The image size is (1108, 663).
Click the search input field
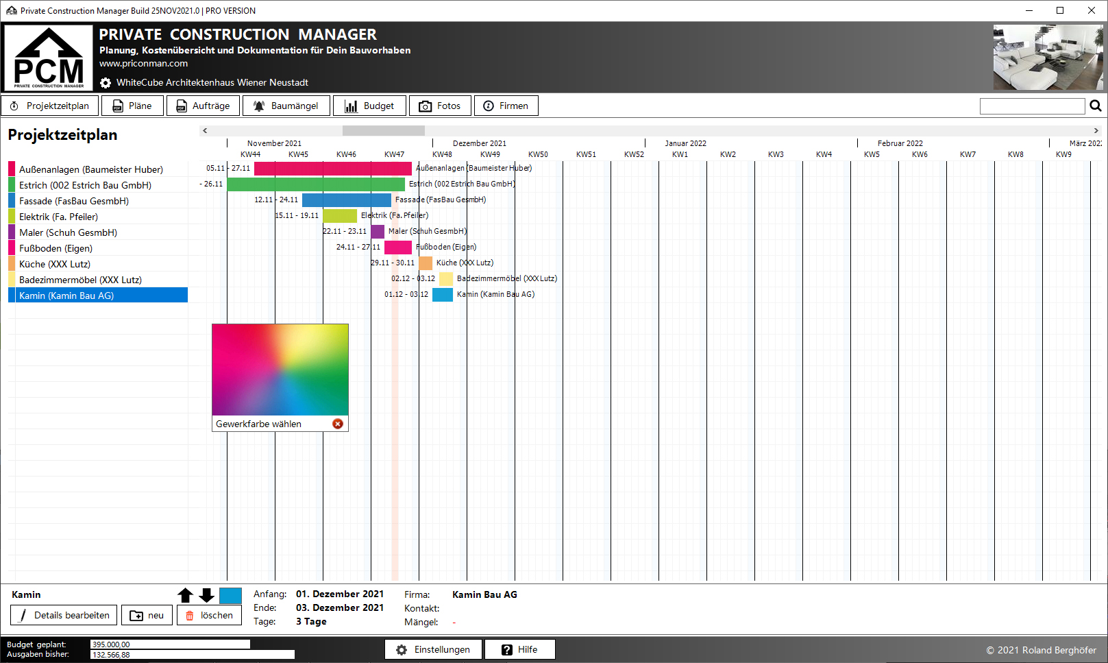click(x=1032, y=106)
